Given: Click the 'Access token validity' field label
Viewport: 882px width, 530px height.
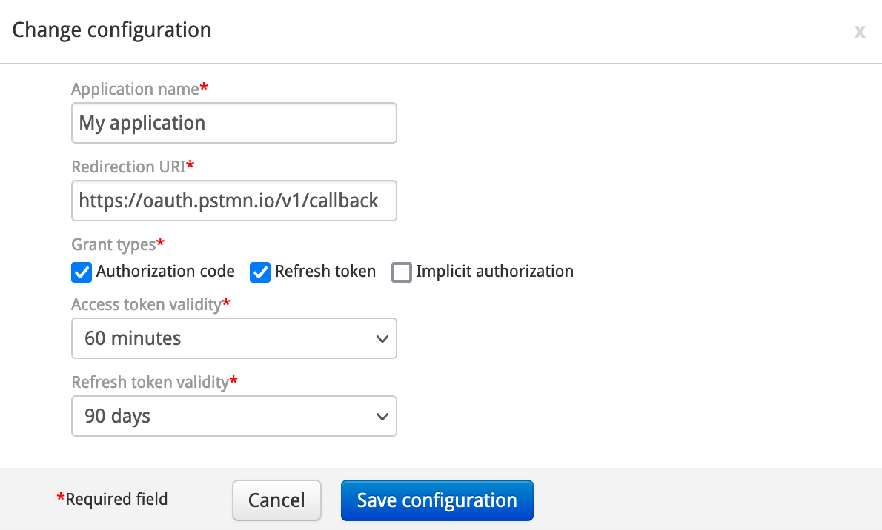Looking at the screenshot, I should tap(146, 304).
